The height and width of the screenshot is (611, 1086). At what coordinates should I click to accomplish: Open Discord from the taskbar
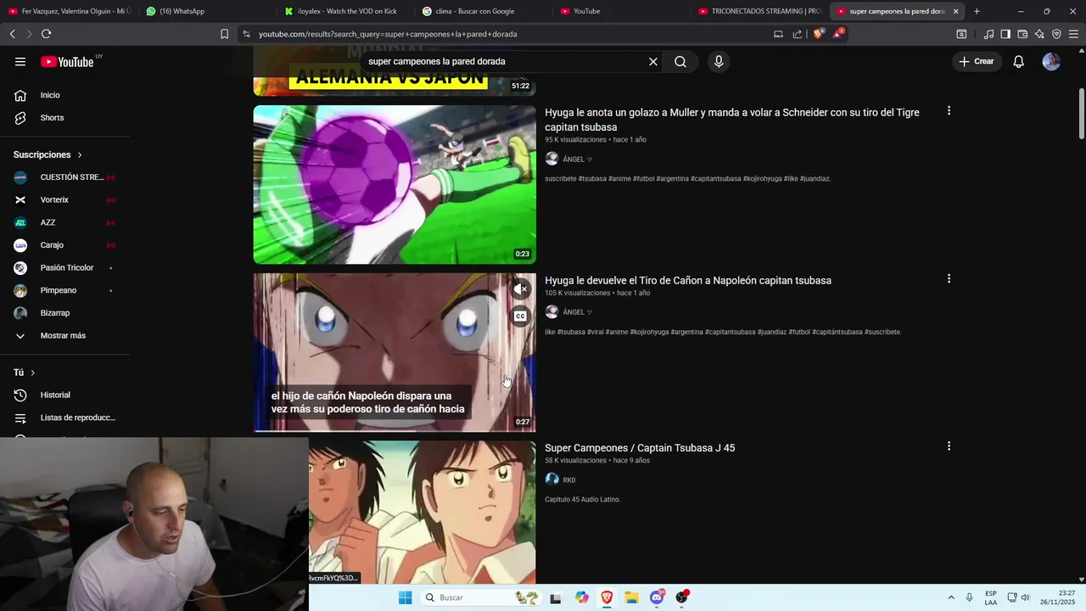(x=657, y=597)
